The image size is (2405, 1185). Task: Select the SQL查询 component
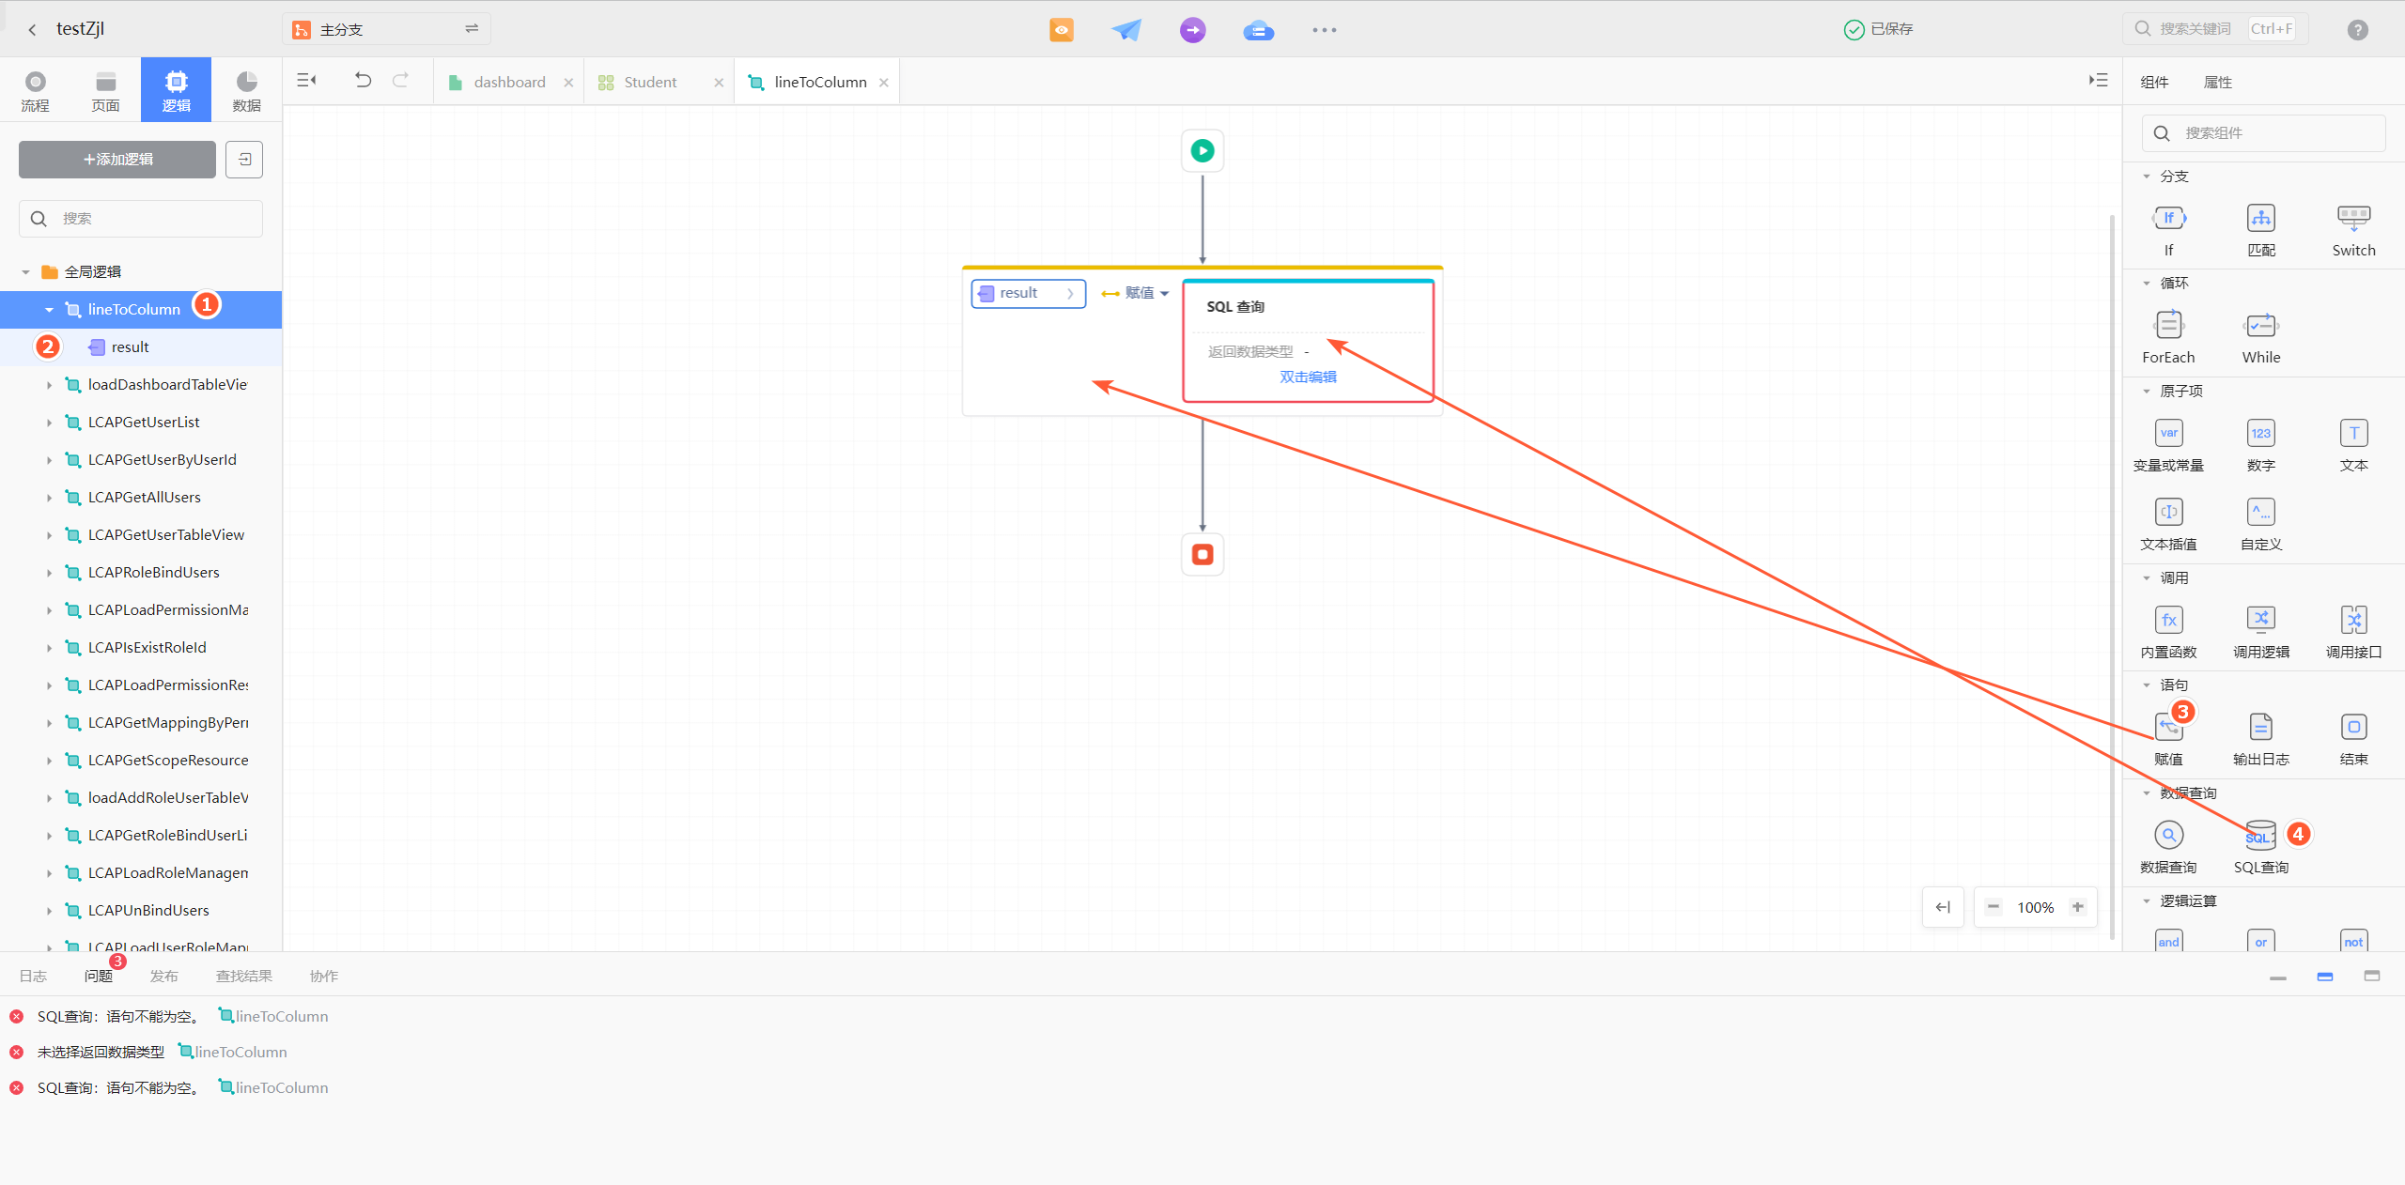point(2261,847)
